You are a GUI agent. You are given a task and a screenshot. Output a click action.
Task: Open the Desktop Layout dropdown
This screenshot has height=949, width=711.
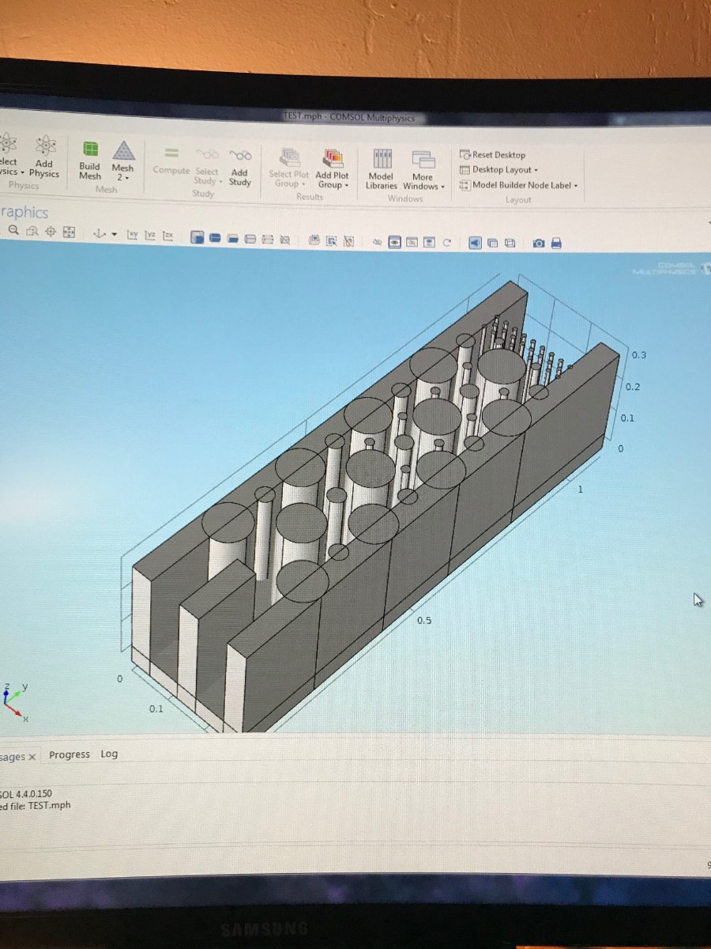pos(499,170)
